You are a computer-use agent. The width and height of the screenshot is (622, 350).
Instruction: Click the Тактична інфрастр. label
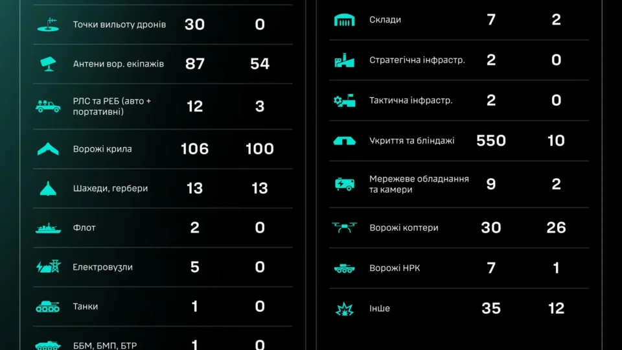(411, 100)
